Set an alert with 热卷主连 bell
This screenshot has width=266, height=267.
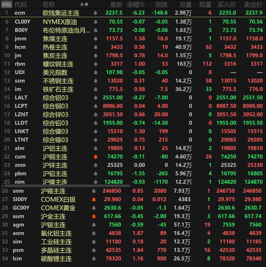[x=95, y=47]
